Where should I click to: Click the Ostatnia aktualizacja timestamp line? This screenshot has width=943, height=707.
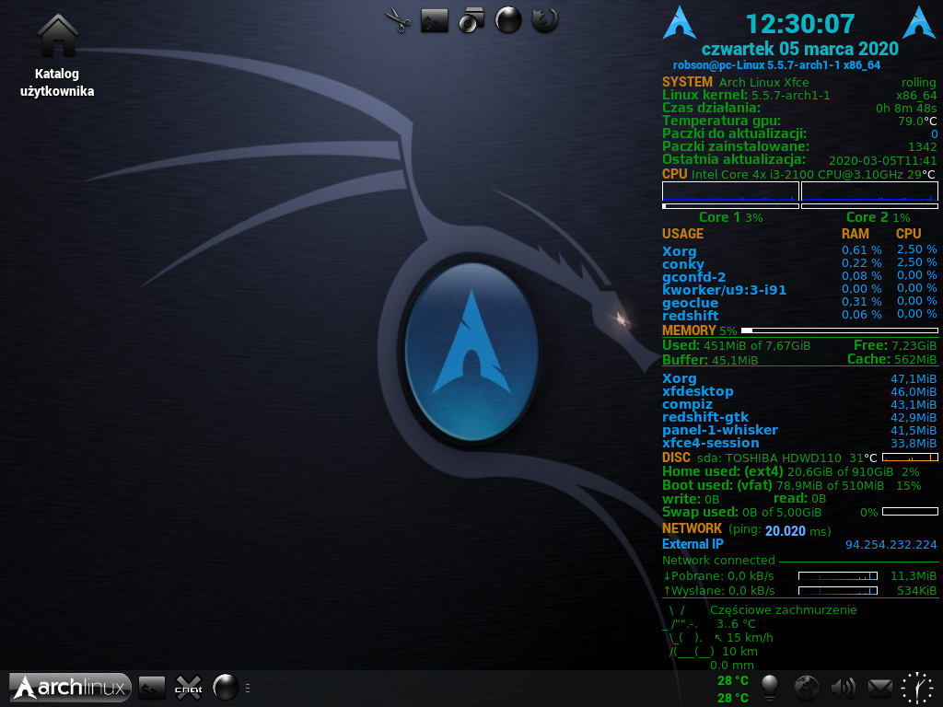click(799, 160)
